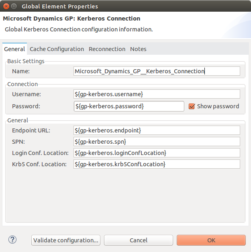The height and width of the screenshot is (252, 251).
Task: Uncheck the Show password checkbox
Action: tap(192, 106)
